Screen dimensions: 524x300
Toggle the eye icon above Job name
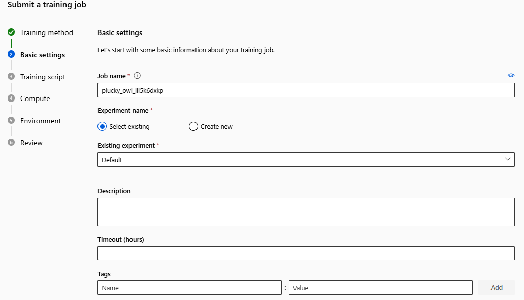pyautogui.click(x=511, y=75)
